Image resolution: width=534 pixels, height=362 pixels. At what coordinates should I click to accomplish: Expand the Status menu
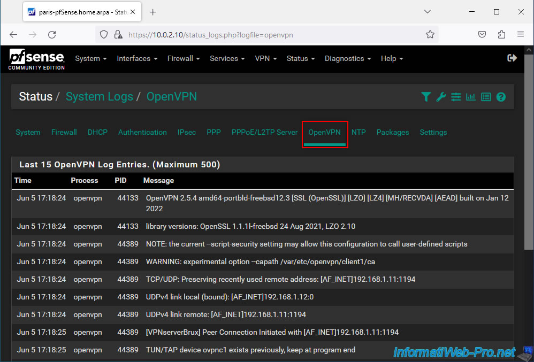[301, 58]
